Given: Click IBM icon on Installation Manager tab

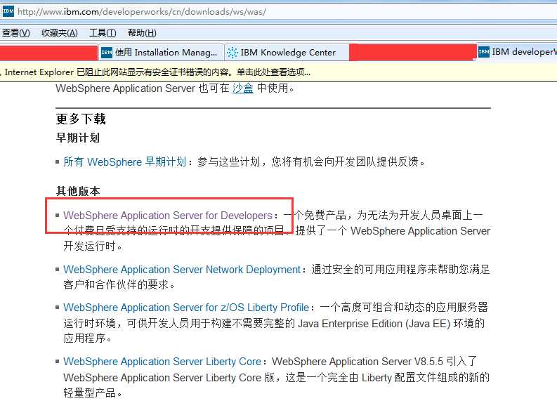Looking at the screenshot, I should 107,53.
